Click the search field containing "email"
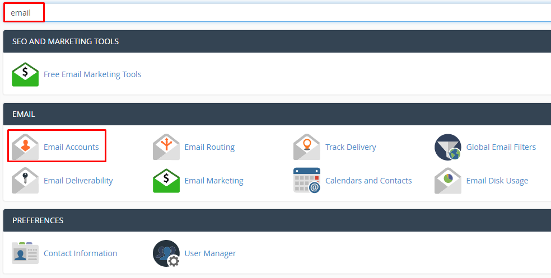Image resolution: width=551 pixels, height=278 pixels. [x=280, y=12]
